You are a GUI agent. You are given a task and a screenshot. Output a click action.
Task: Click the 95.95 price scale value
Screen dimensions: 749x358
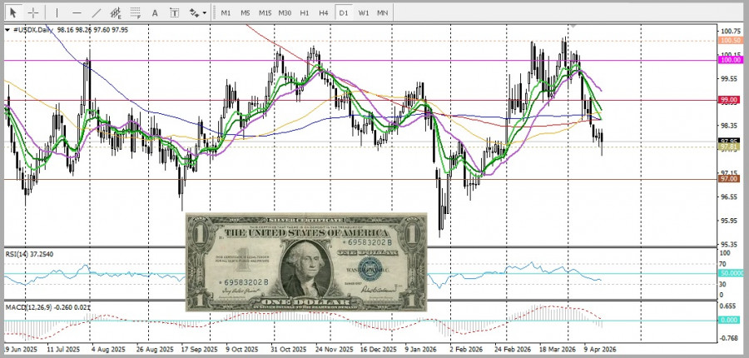[x=729, y=221]
